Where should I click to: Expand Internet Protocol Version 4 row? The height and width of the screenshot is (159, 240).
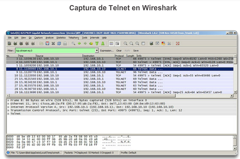[8, 107]
